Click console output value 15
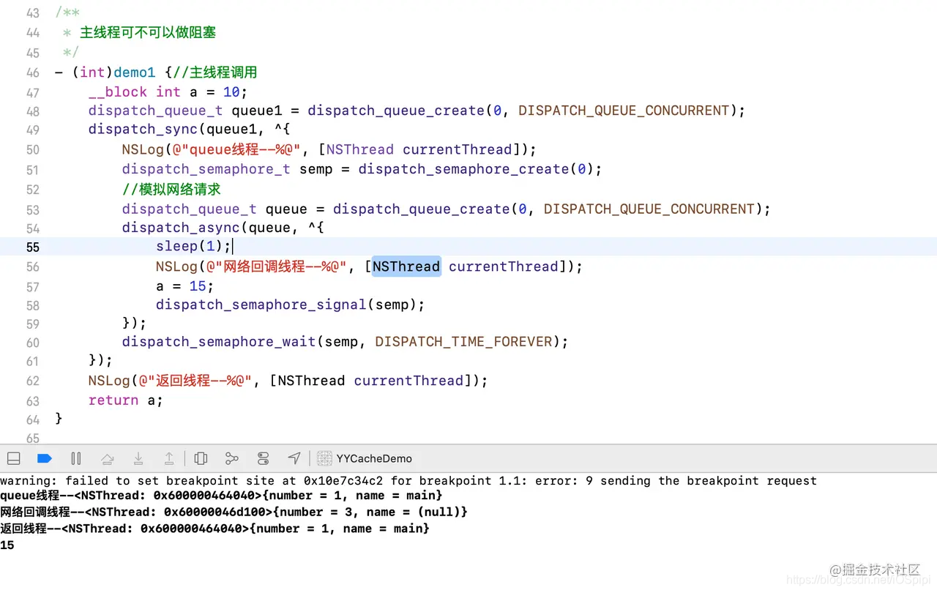The width and height of the screenshot is (937, 593). [x=7, y=545]
